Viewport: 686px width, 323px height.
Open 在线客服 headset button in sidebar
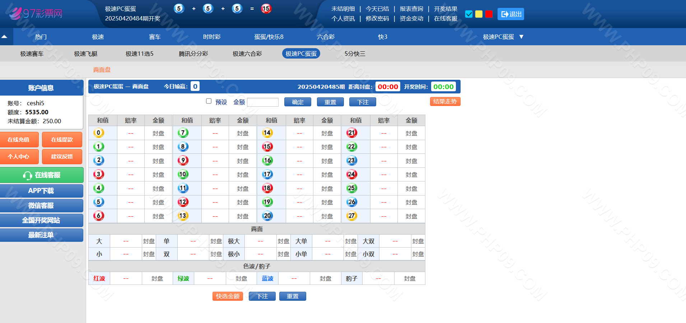42,175
